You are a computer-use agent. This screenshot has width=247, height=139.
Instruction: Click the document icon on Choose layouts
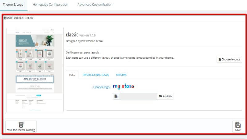pyautogui.click(x=220, y=59)
